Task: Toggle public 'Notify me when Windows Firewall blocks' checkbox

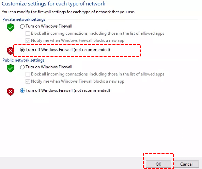Action: coord(28,81)
